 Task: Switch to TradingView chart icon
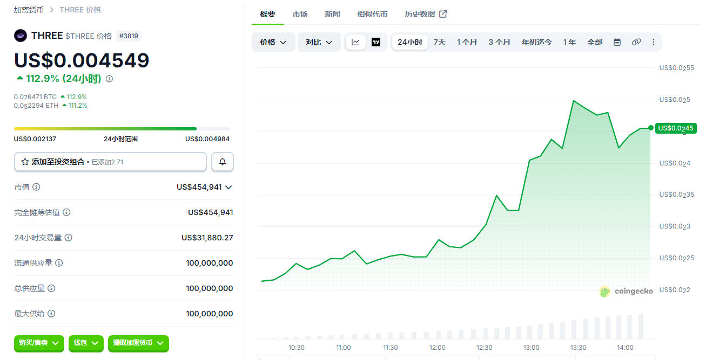pyautogui.click(x=376, y=42)
